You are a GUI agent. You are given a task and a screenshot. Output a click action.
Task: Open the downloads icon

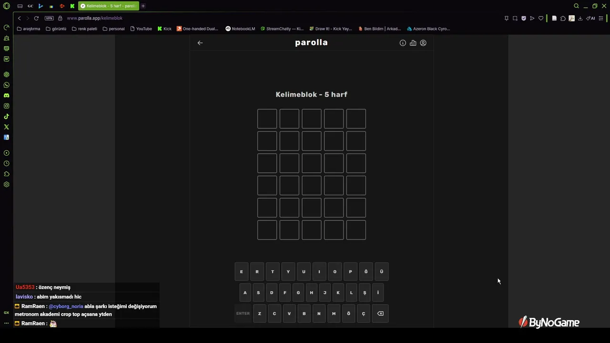(x=580, y=18)
